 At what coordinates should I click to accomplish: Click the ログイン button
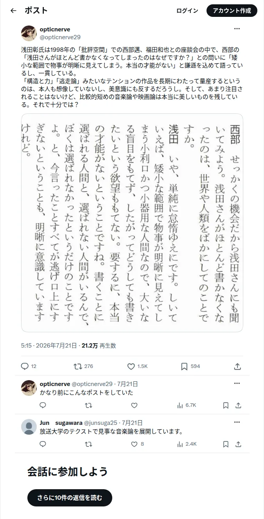187,11
